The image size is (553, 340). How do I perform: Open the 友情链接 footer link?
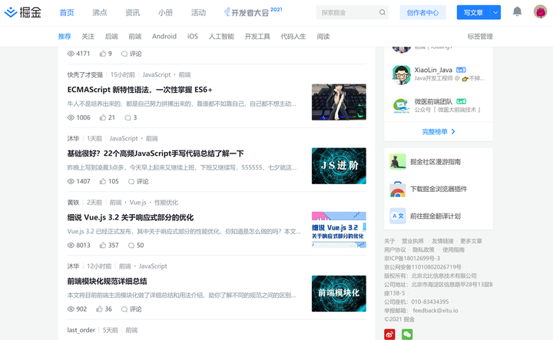pos(442,241)
